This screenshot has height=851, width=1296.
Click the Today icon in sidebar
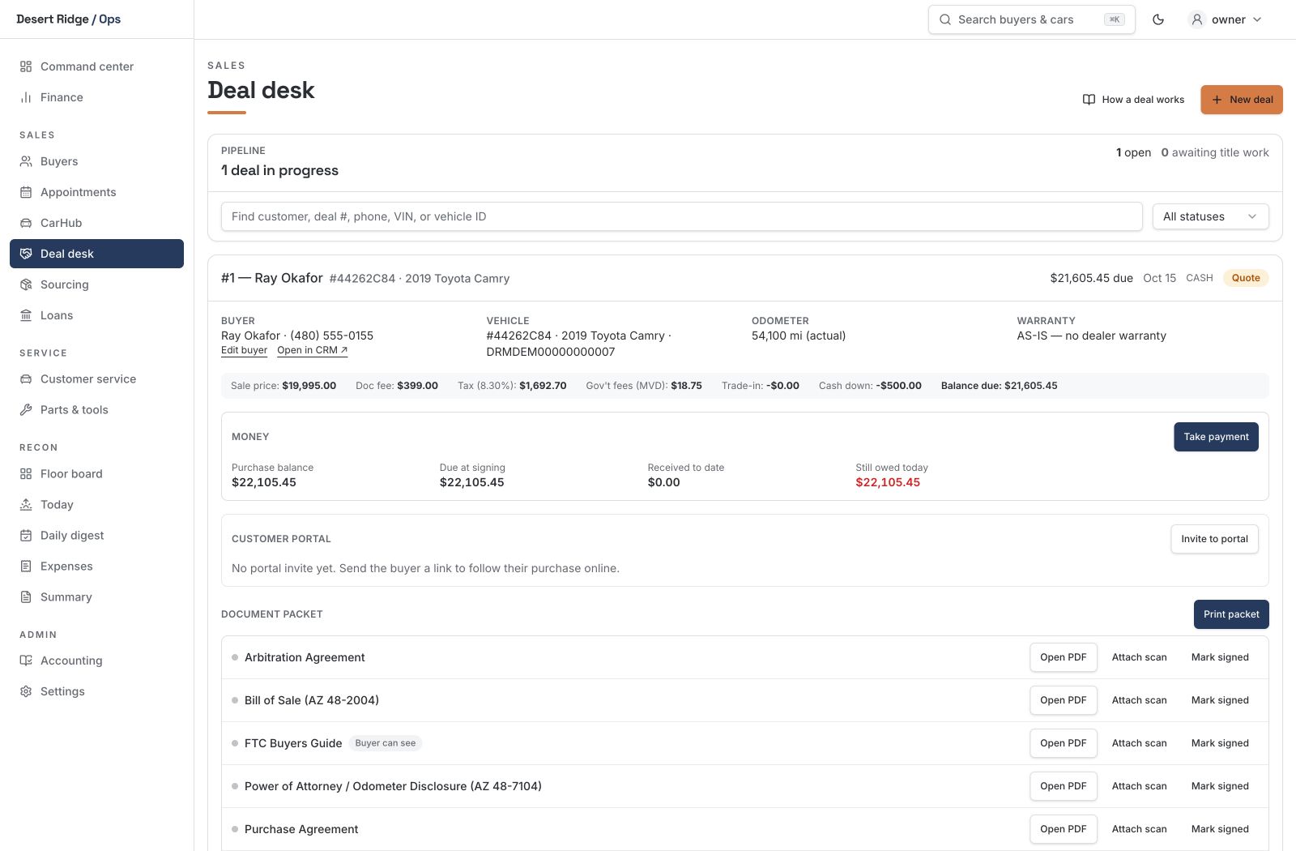26,505
